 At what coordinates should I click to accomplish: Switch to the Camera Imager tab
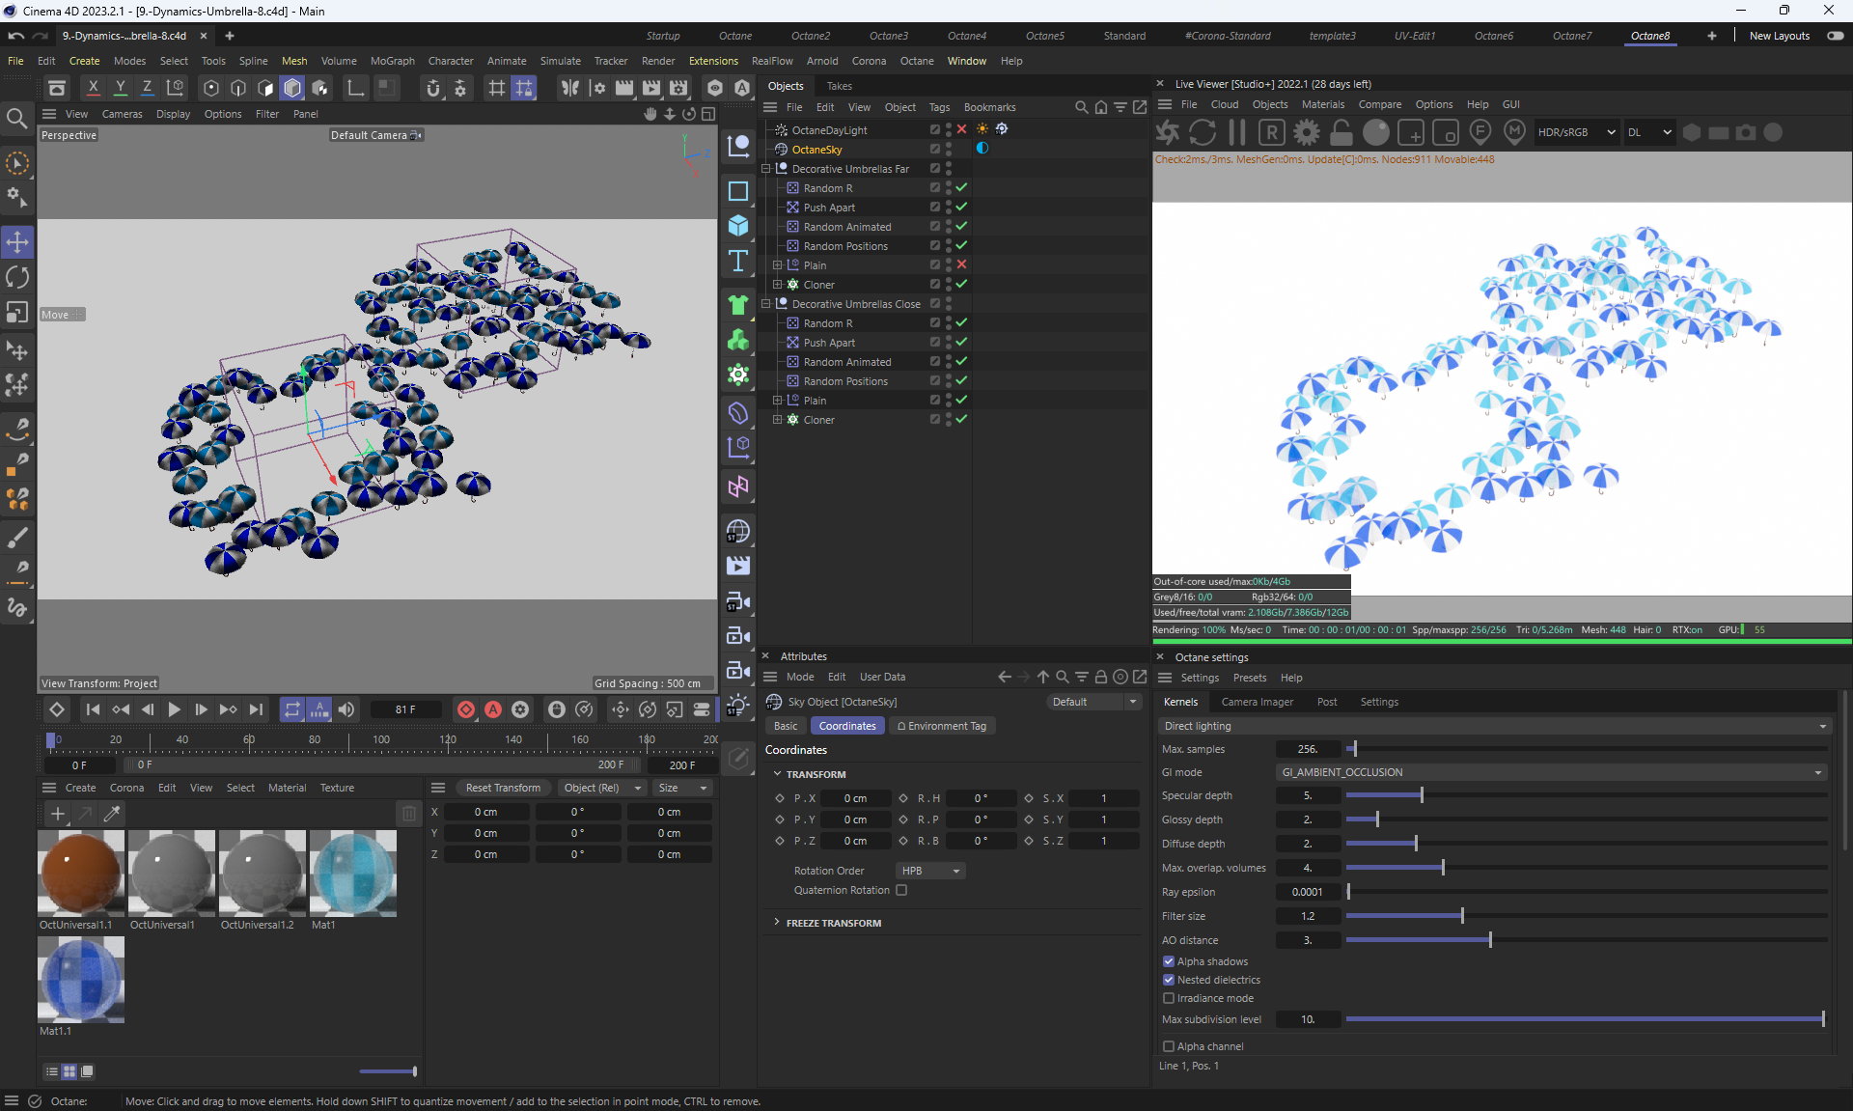pos(1257,702)
